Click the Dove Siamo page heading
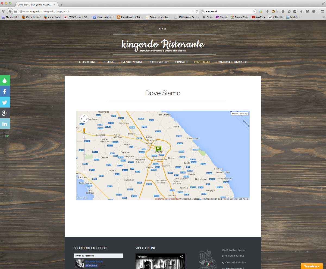This screenshot has height=269, width=326. coord(163,93)
